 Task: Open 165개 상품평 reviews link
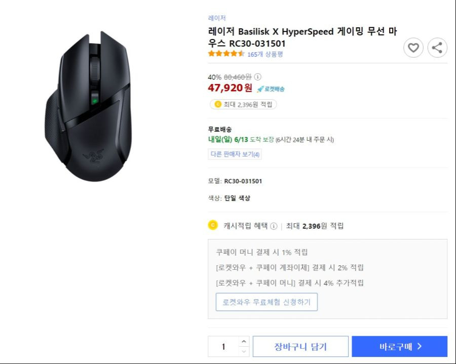(x=265, y=54)
